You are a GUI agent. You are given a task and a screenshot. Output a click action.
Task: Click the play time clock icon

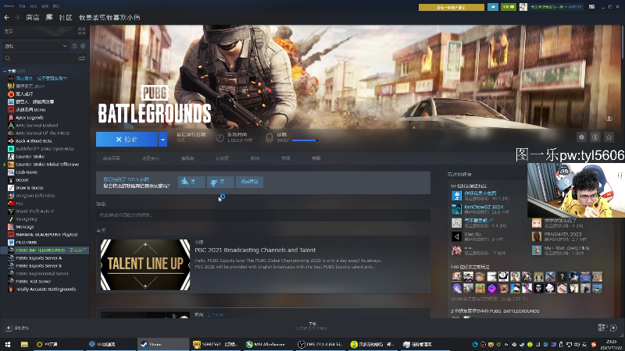point(220,138)
